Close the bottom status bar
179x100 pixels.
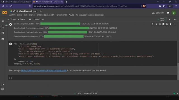[177, 94]
